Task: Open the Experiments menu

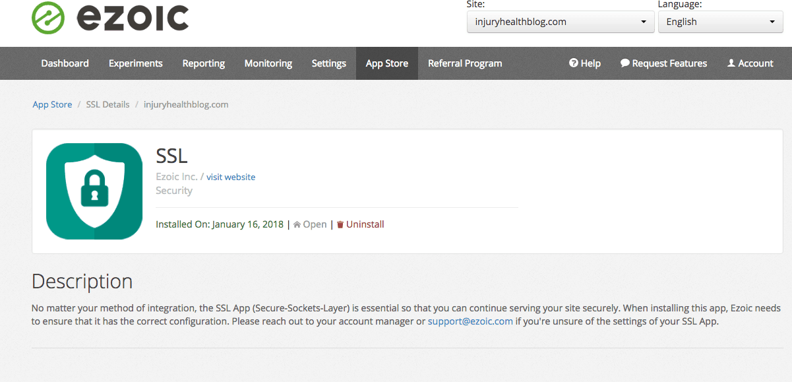Action: [x=136, y=63]
